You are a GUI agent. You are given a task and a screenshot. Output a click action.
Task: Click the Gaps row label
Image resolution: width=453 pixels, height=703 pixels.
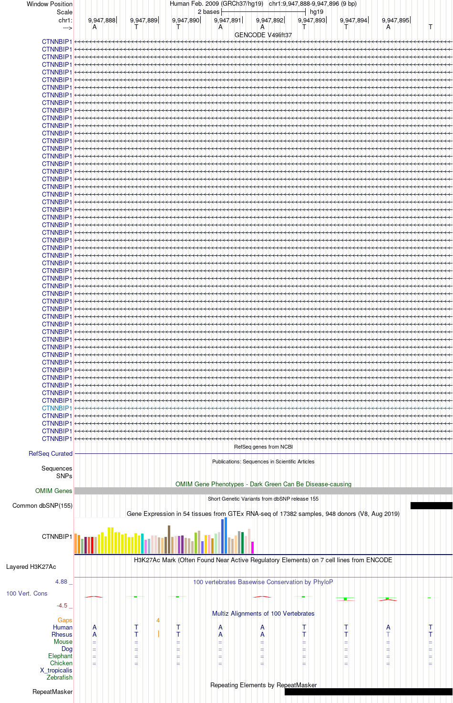65,620
